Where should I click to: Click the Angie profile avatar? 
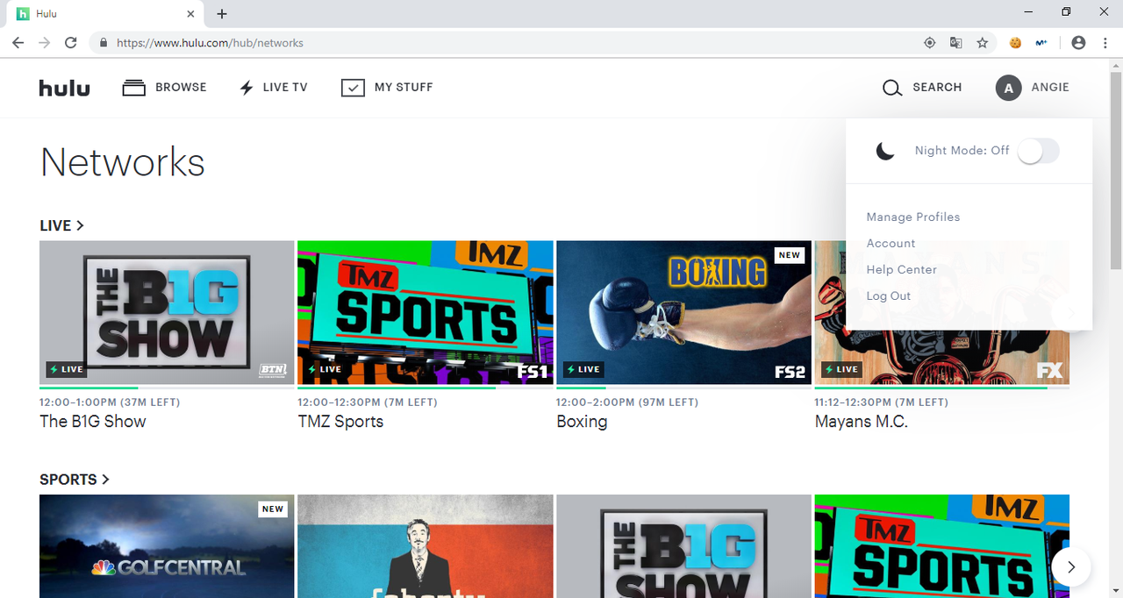point(1008,88)
